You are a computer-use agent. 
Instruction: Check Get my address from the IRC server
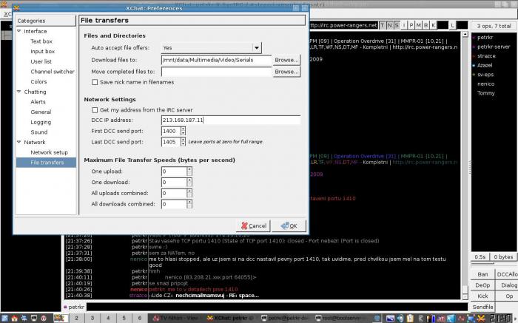pyautogui.click(x=95, y=110)
